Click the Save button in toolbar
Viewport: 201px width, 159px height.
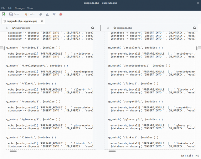pyautogui.click(x=14, y=14)
